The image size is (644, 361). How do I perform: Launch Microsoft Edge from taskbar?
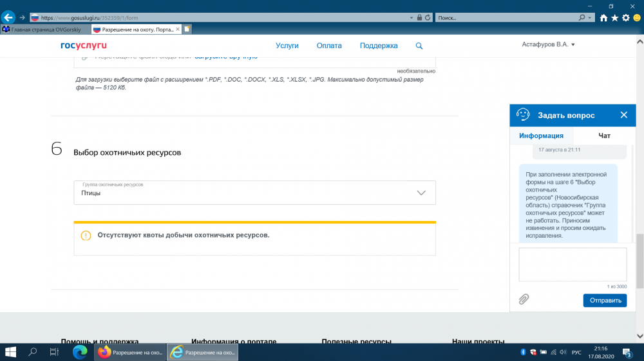pyautogui.click(x=80, y=352)
